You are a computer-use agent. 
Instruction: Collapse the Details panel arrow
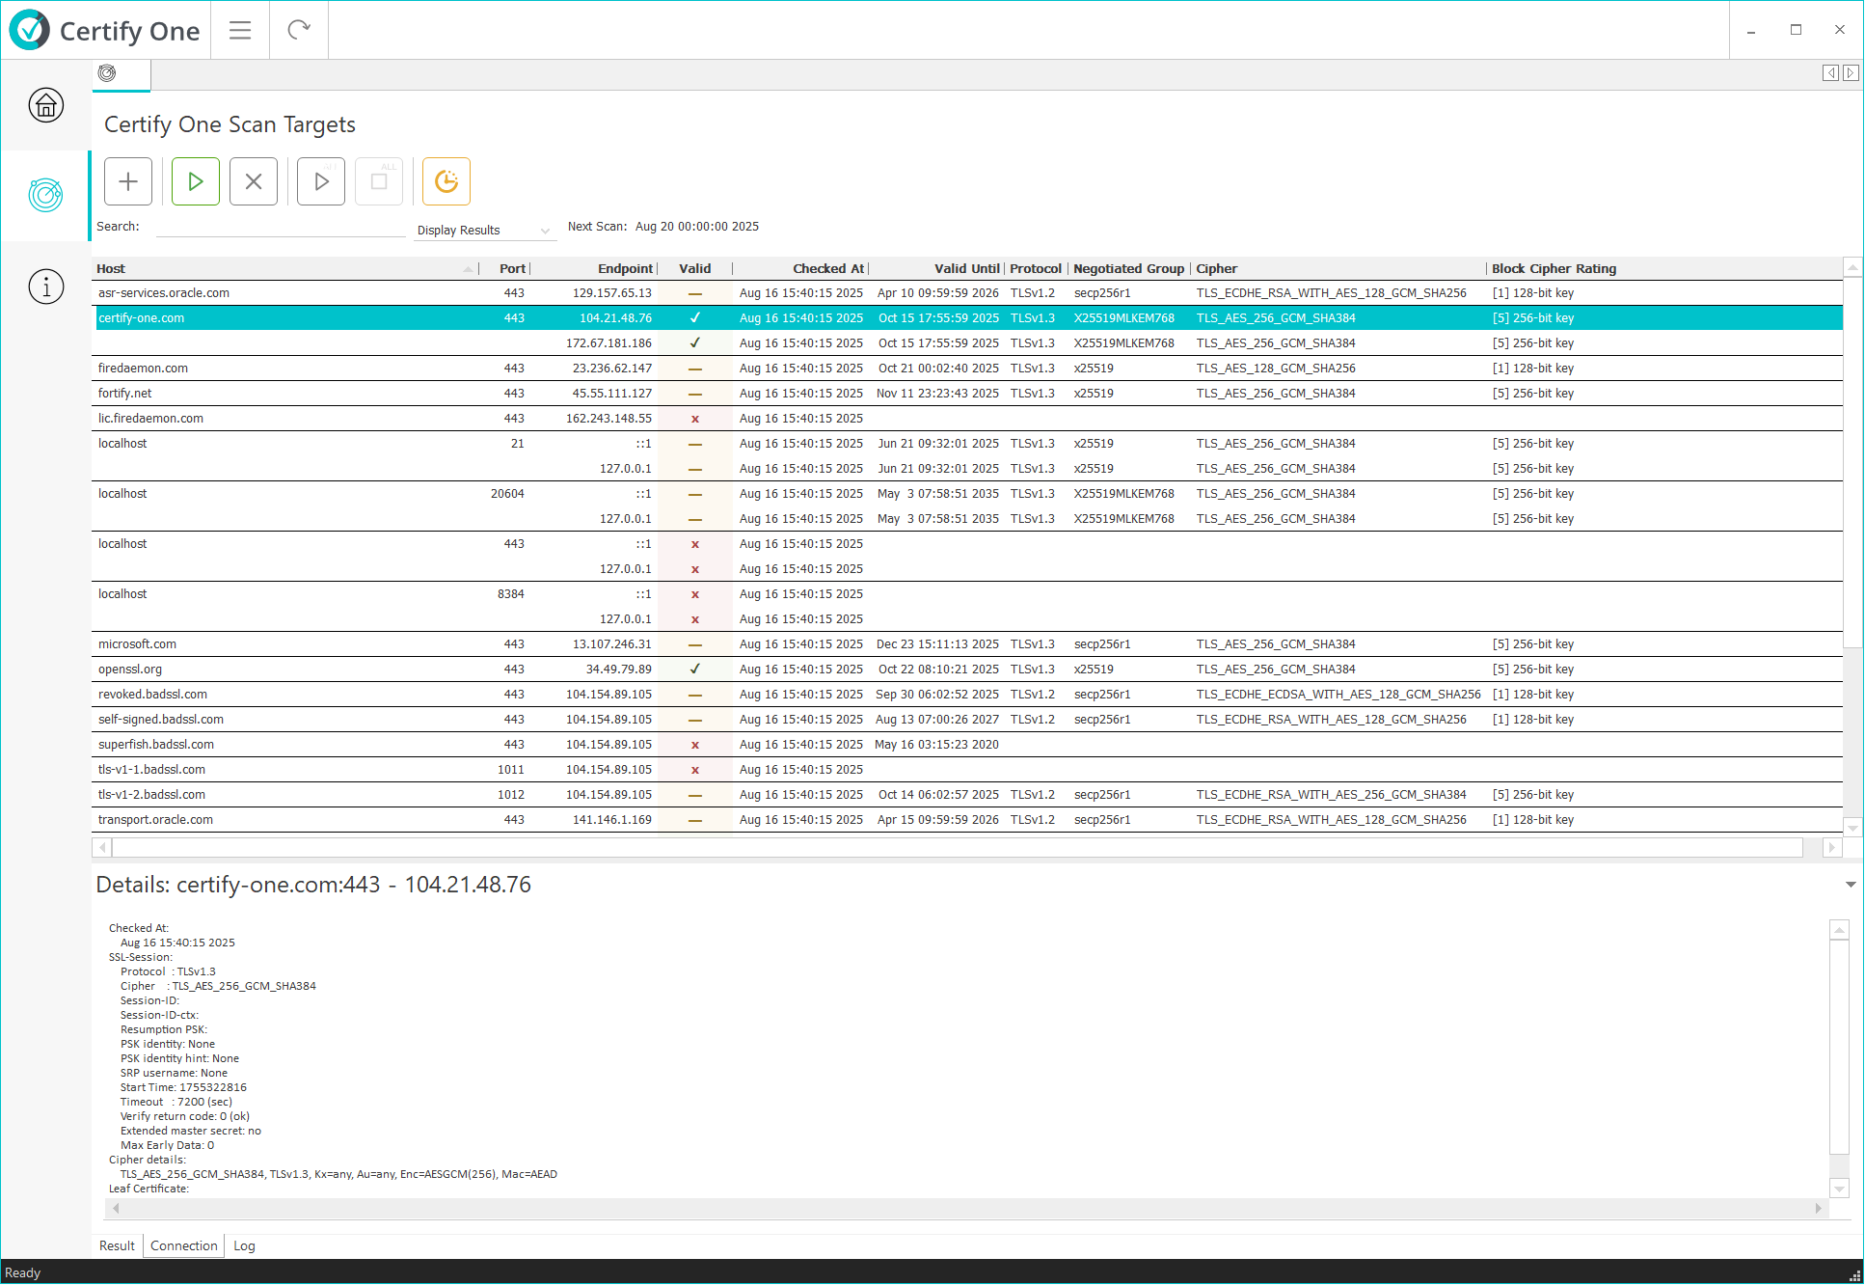pos(1850,885)
